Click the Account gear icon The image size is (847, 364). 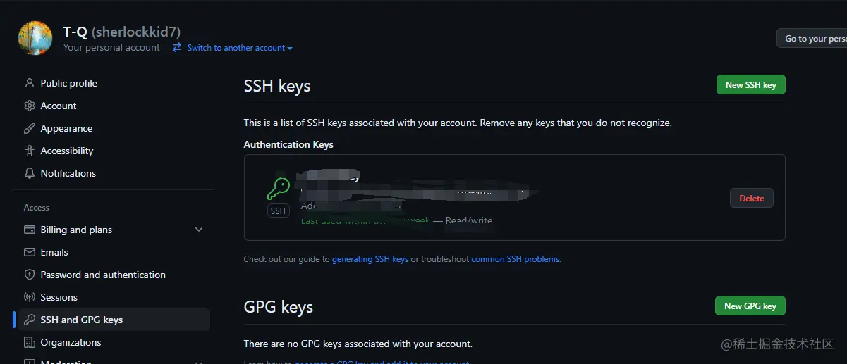(x=29, y=106)
